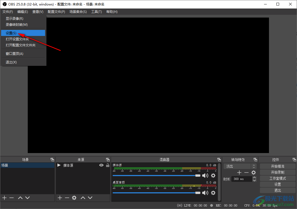297x209 pixels.
Task: Undock the 混音器 panel
Action: click(219, 160)
